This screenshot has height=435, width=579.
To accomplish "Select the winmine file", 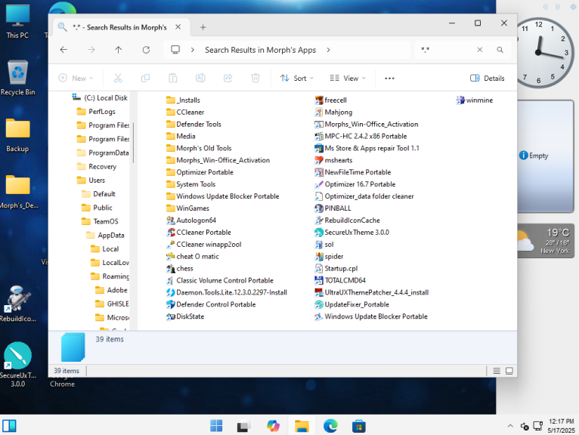I will pos(475,100).
